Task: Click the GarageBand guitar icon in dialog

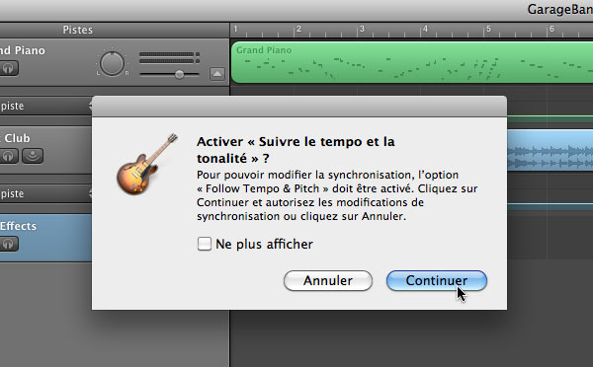Action: 146,165
